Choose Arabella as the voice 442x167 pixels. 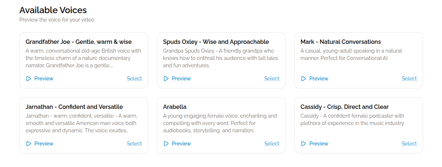click(272, 144)
